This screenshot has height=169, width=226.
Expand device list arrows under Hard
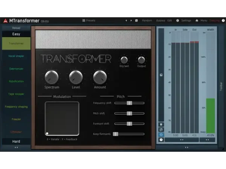coord(16,148)
